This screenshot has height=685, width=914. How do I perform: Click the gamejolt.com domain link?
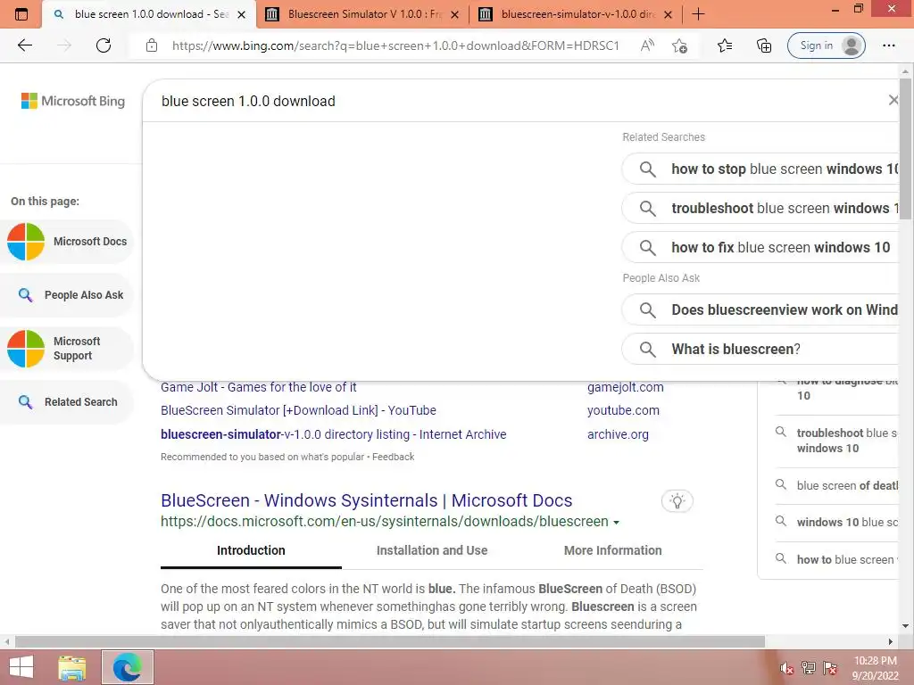tap(626, 388)
